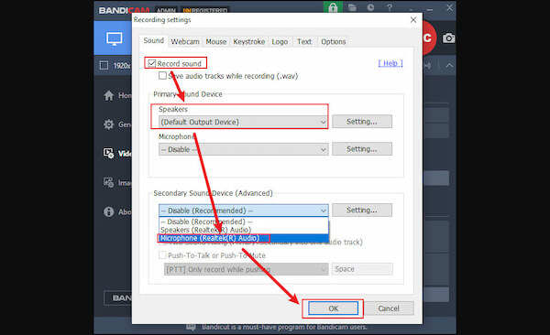Collapse Bandicam panel with the up chevron
550x335 pixels.
(449, 66)
